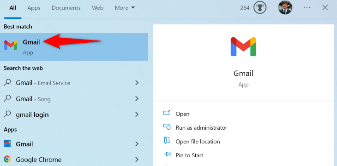Screen dimensions: 337x166
Task: Select the gmail login web suggestion
Action: pyautogui.click(x=74, y=114)
